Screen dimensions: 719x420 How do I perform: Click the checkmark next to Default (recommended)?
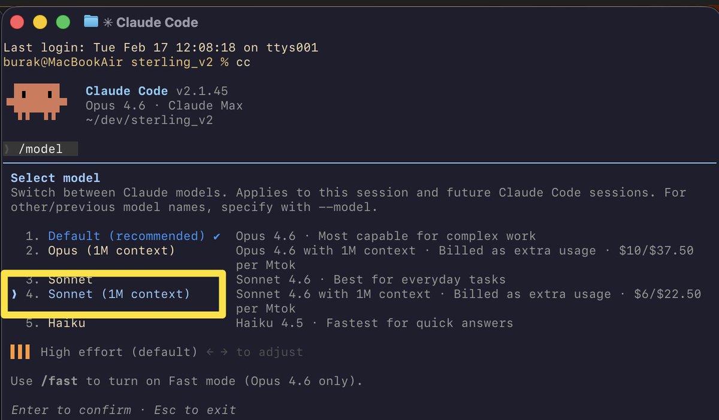(x=217, y=236)
